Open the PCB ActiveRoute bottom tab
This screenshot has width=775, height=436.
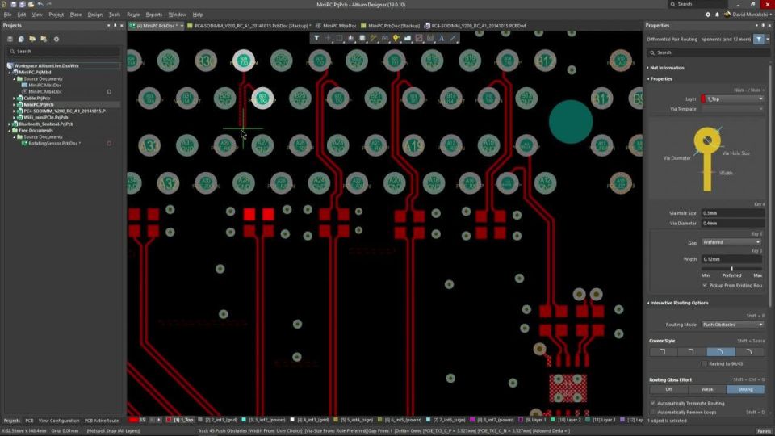[102, 421]
